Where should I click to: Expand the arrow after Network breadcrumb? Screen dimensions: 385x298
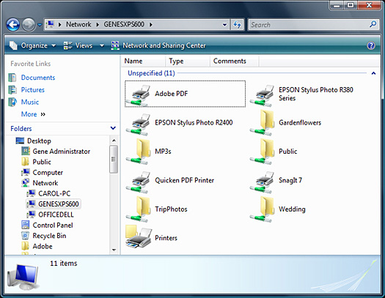98,24
